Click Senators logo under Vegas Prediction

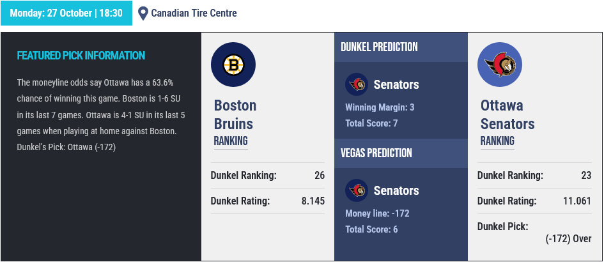tap(356, 190)
